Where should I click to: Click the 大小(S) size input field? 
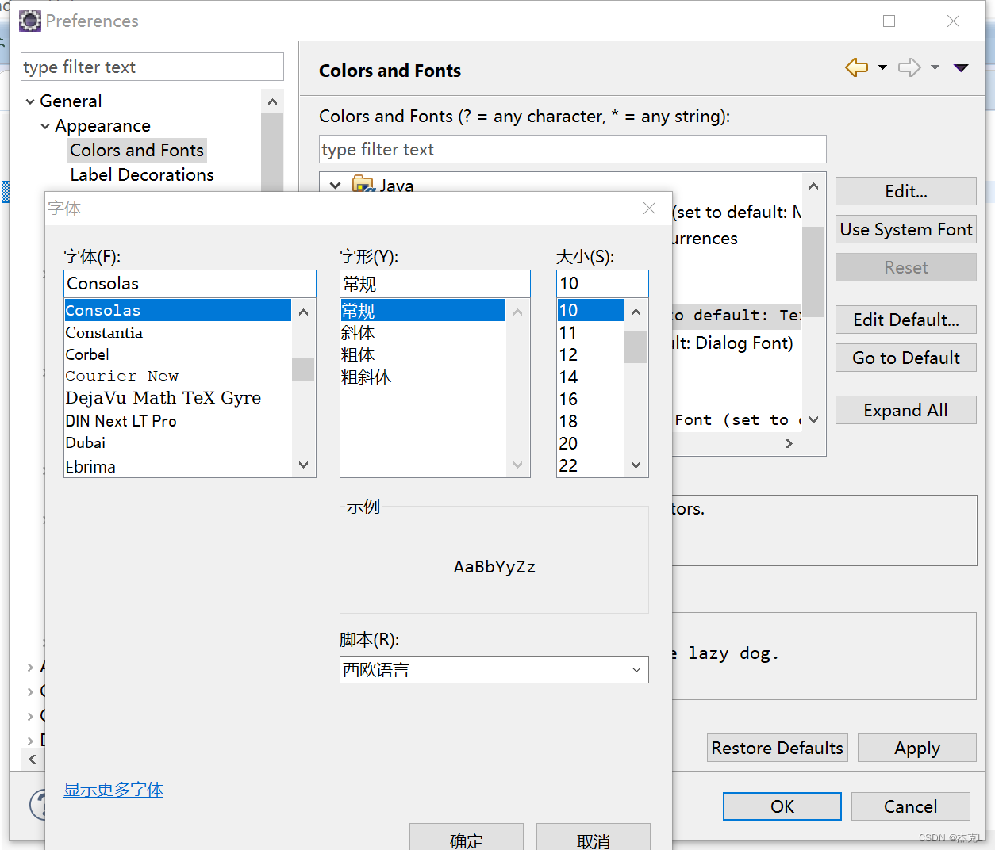[x=602, y=283]
